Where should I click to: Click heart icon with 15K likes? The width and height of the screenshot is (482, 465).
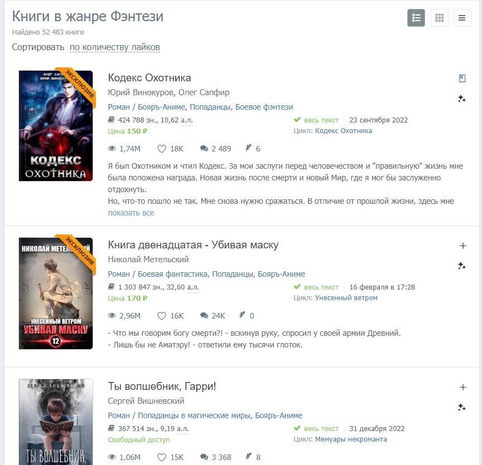tap(162, 457)
